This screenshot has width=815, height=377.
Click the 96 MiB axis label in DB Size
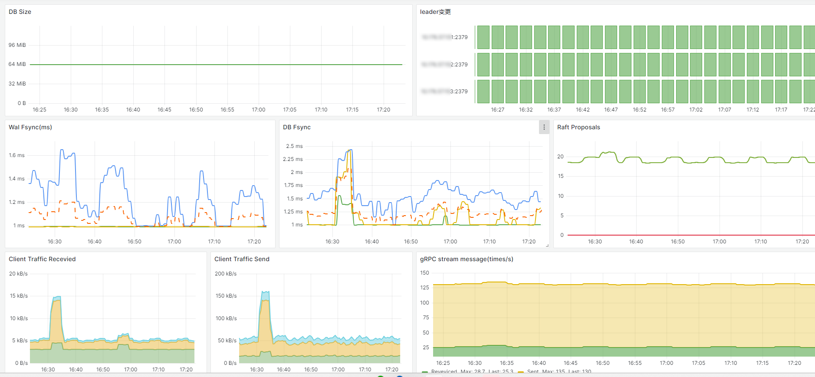pos(17,45)
